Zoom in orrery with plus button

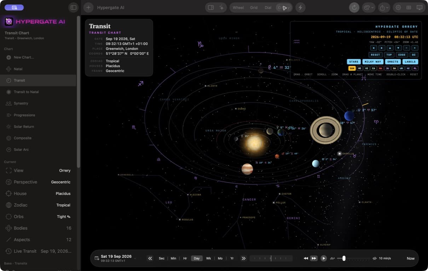tap(415, 48)
